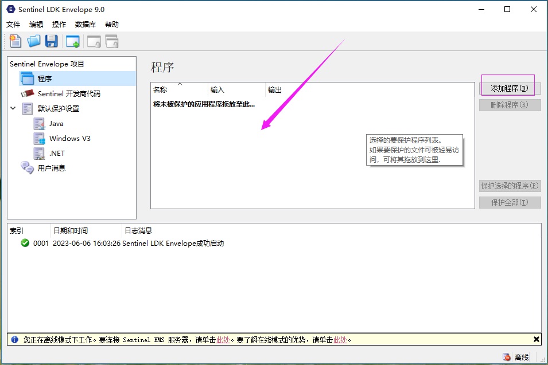Close the offline mode notification bar
Viewport: 548px width, 365px height.
tap(536, 339)
